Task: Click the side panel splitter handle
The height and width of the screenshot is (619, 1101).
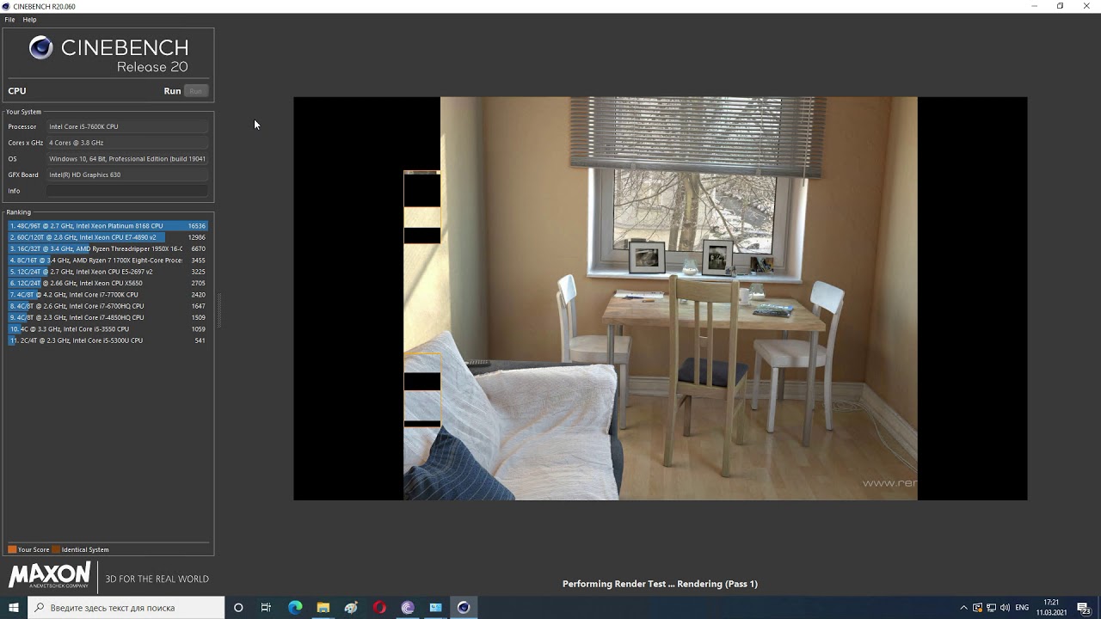Action: coord(219,309)
